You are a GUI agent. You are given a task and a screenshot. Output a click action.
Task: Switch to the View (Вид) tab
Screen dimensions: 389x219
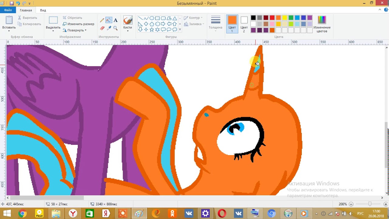(x=43, y=10)
